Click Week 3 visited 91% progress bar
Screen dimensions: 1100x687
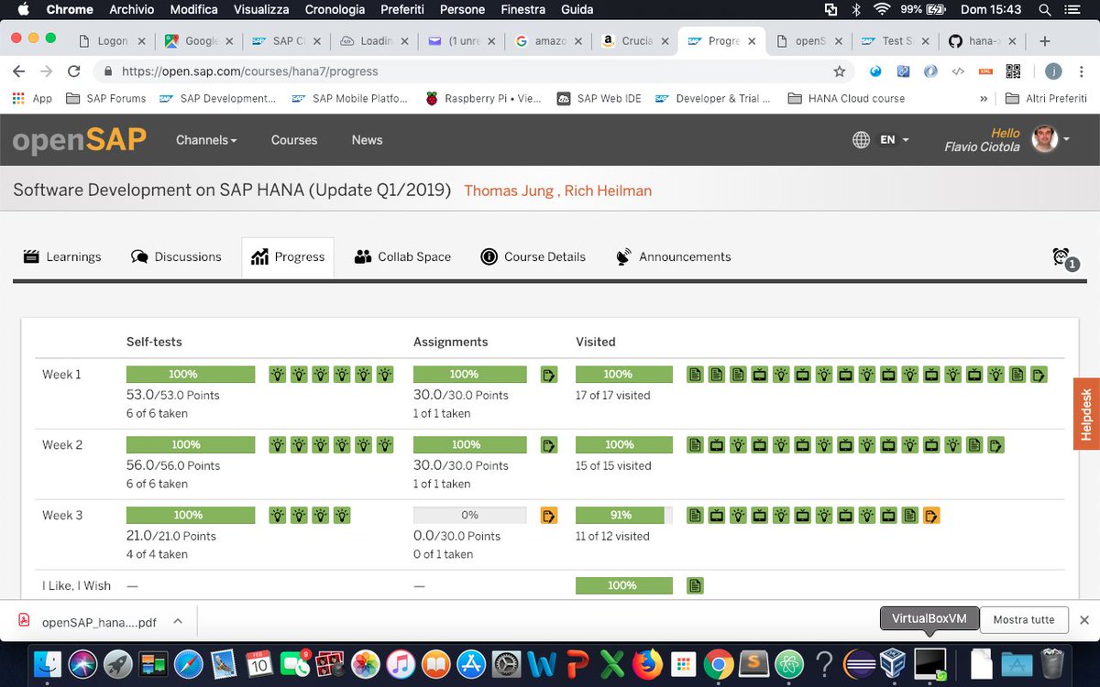coord(624,515)
